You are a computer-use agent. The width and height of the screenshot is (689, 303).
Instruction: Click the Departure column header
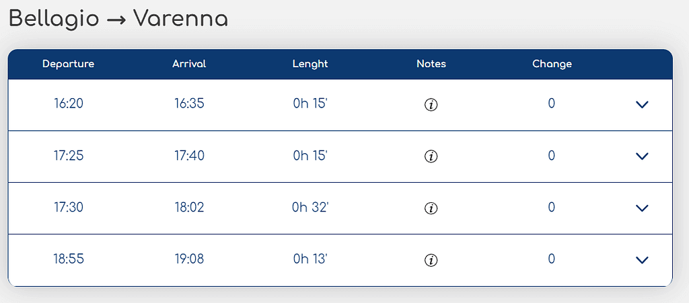pyautogui.click(x=68, y=64)
